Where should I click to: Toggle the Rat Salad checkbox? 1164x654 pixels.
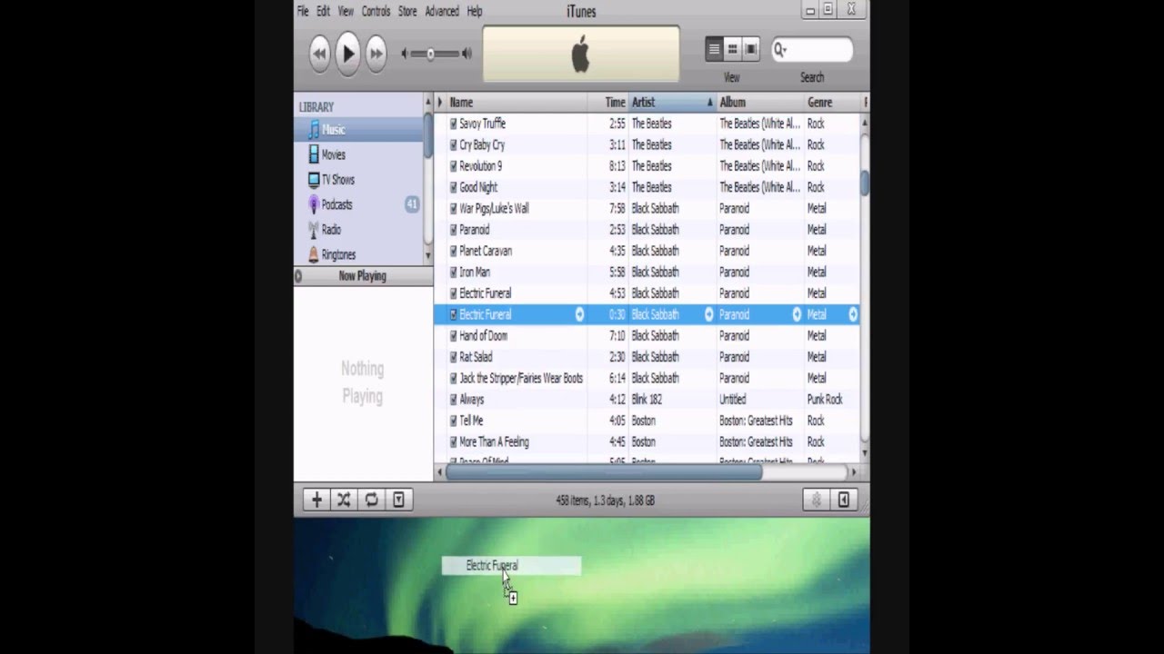(x=454, y=357)
